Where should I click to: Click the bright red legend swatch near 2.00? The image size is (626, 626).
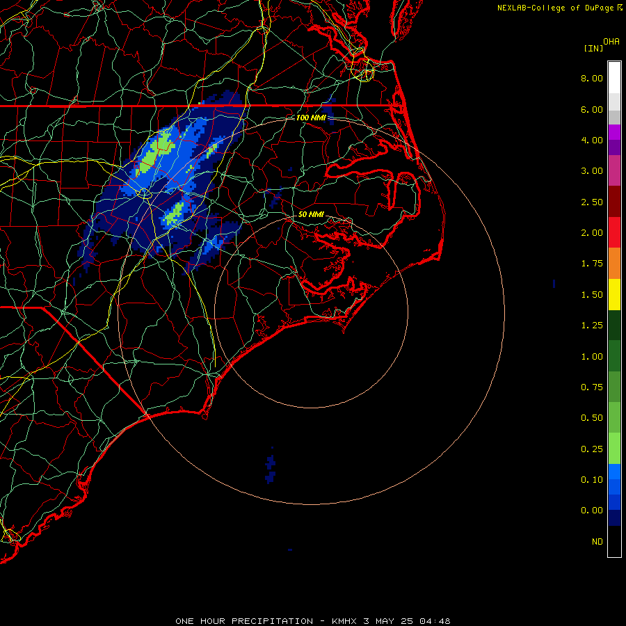[614, 232]
